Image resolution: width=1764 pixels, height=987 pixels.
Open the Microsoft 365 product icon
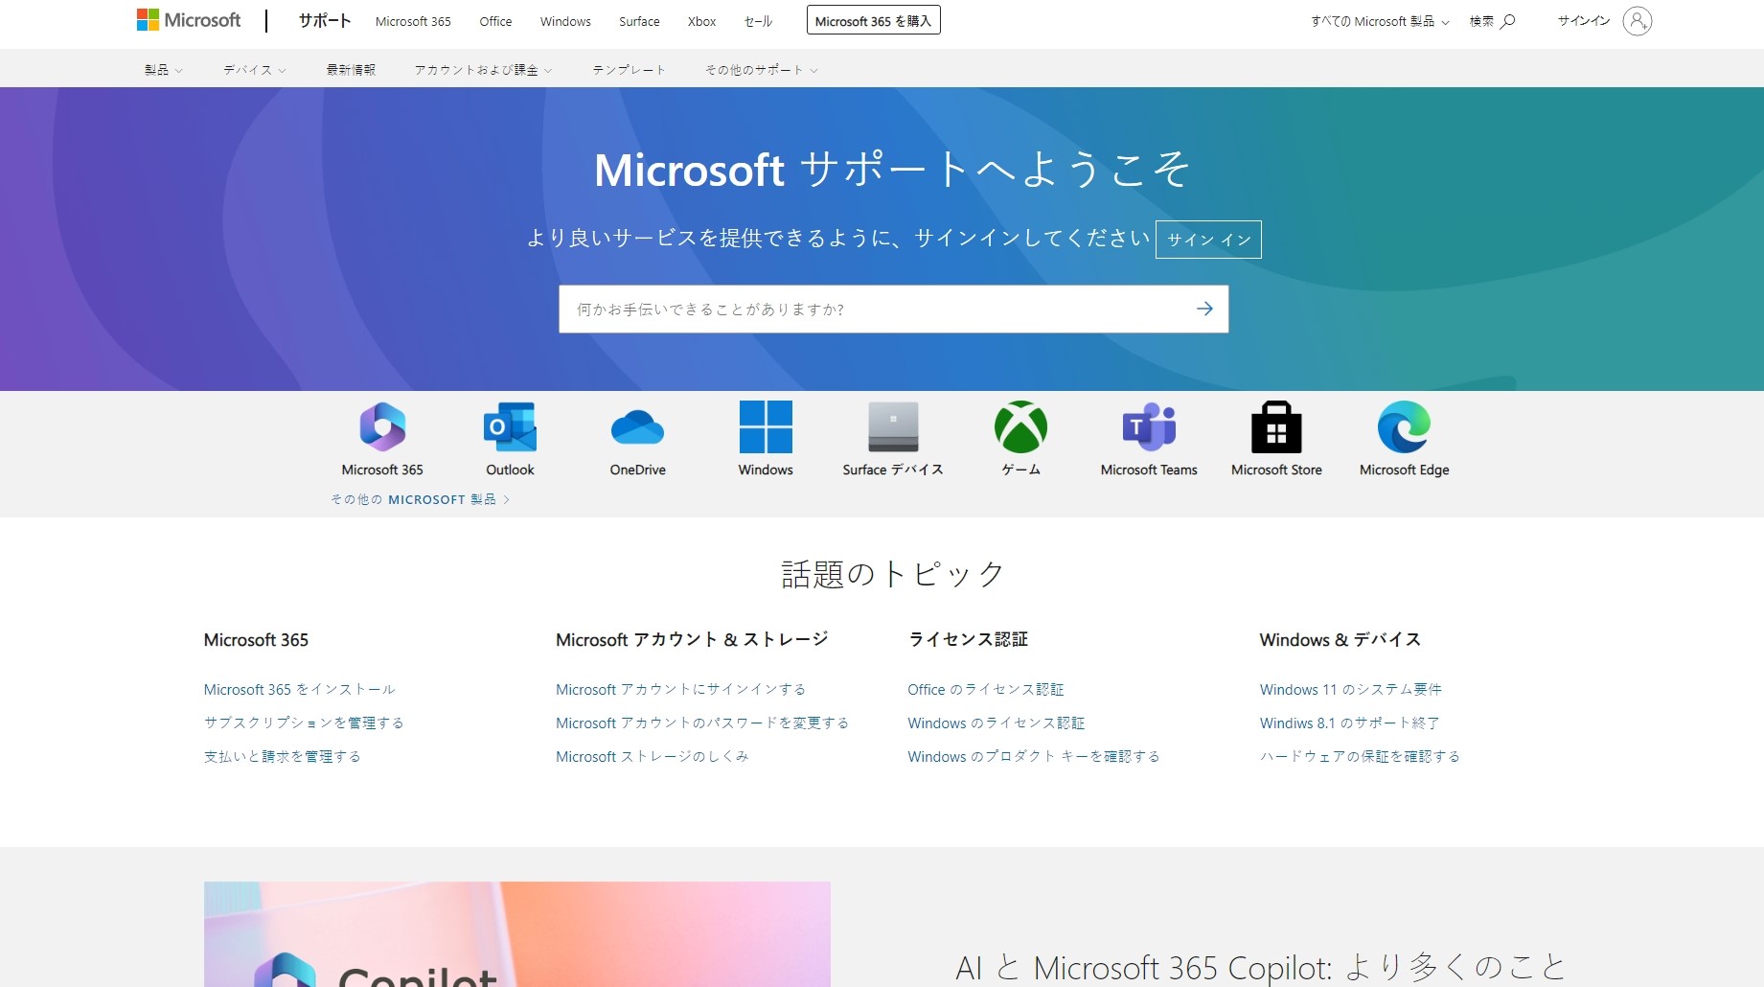382,427
